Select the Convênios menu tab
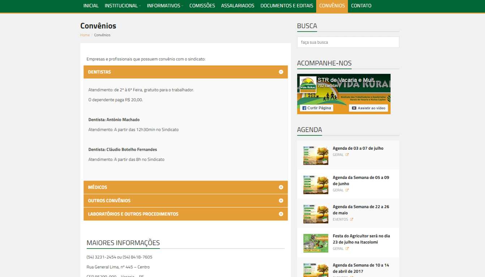This screenshot has height=277, width=485. 332,6
